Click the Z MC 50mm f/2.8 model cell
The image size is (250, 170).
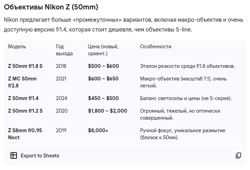(x=22, y=82)
